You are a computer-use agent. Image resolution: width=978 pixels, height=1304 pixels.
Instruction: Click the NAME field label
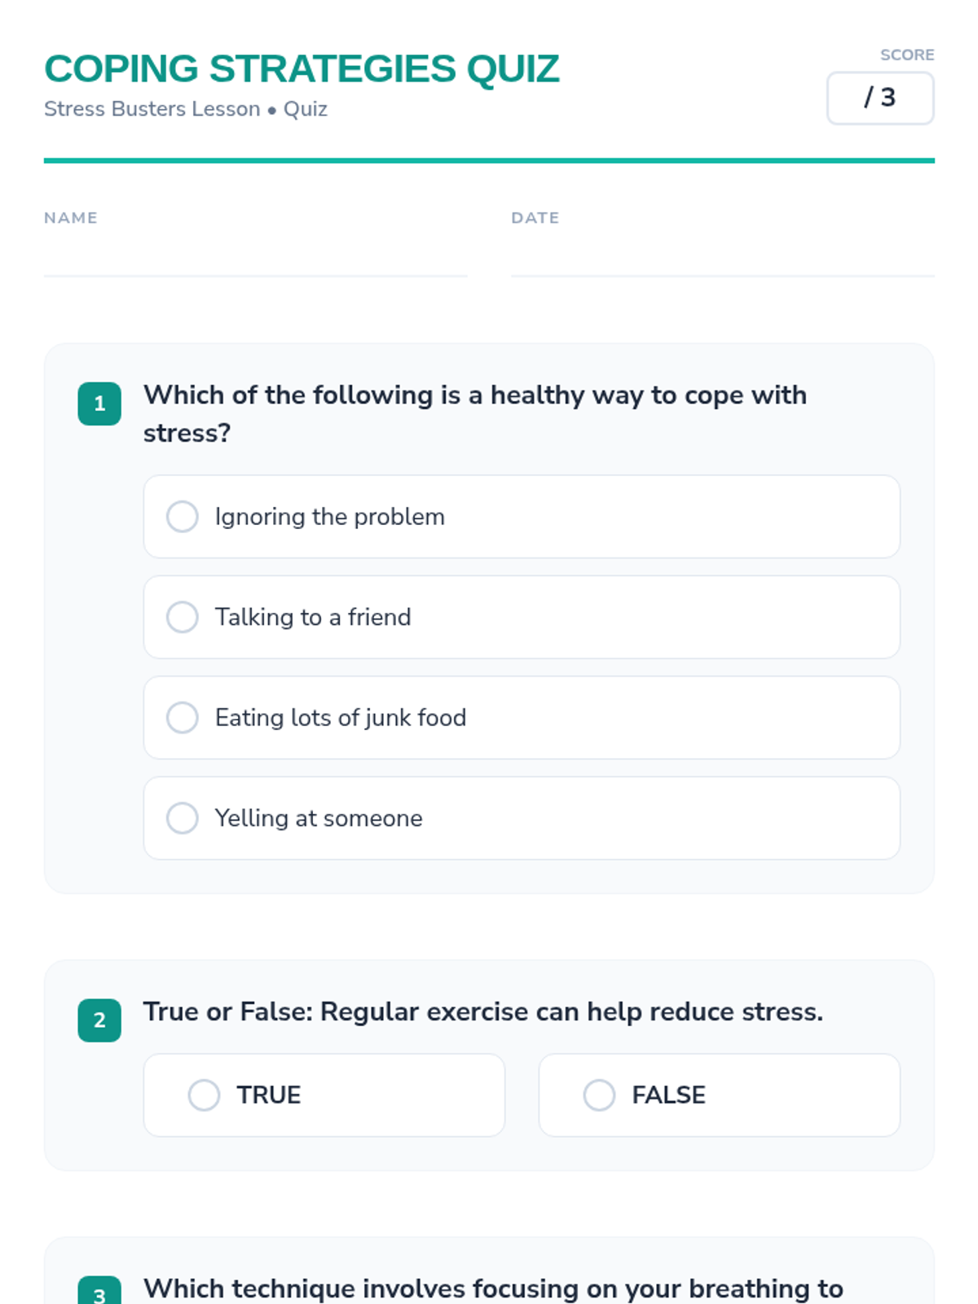(71, 218)
